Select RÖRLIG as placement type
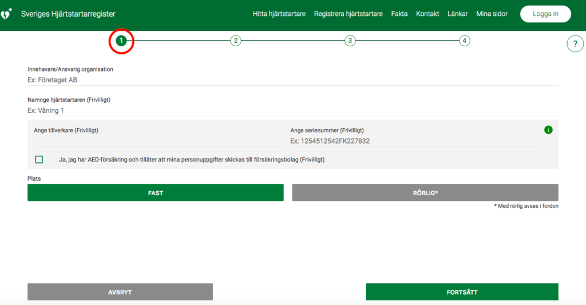 pyautogui.click(x=425, y=193)
